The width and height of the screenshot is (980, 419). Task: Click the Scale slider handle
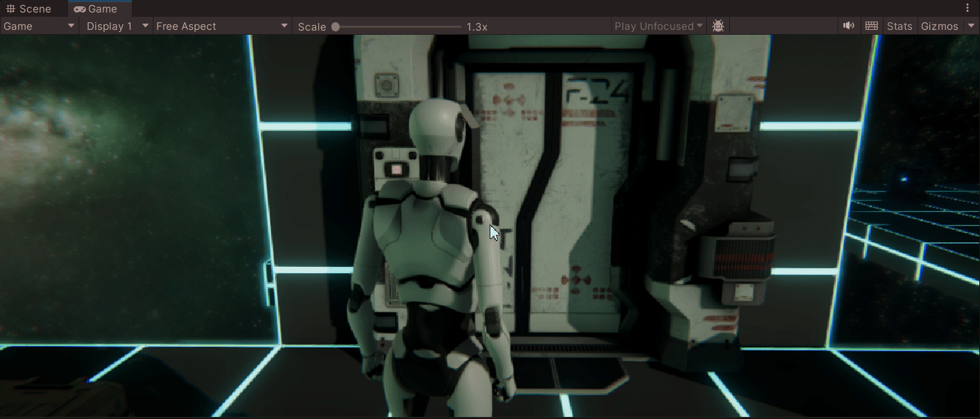(336, 26)
